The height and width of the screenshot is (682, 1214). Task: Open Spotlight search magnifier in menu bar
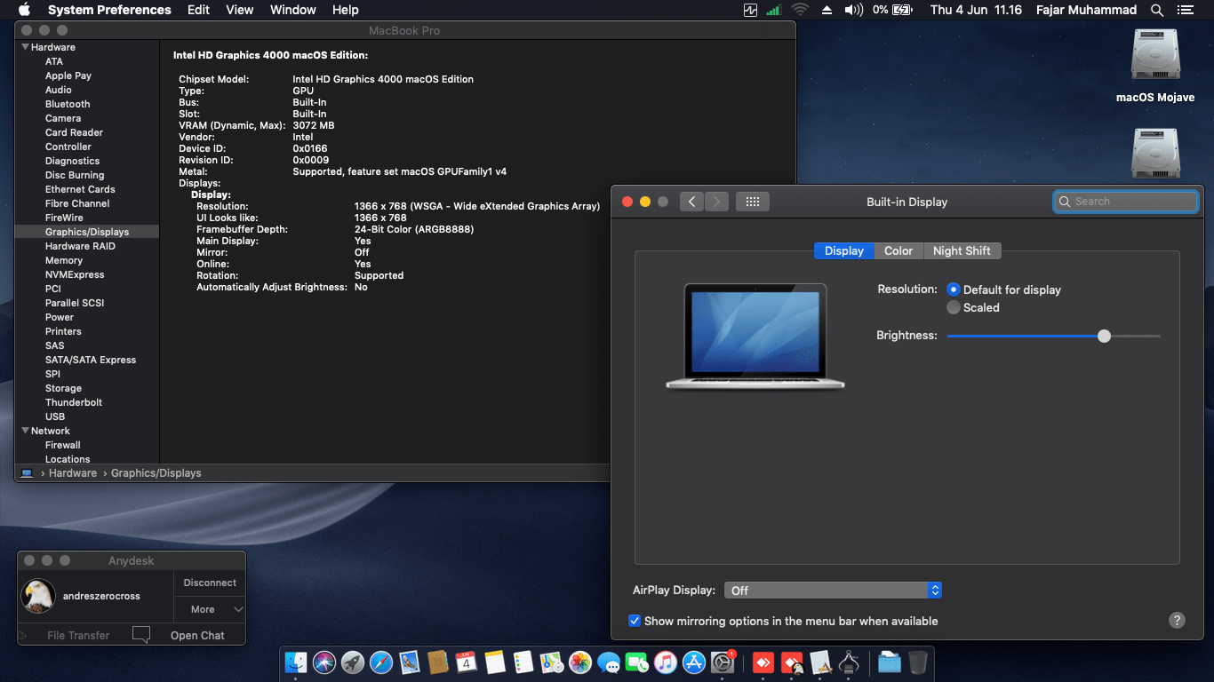1157,10
